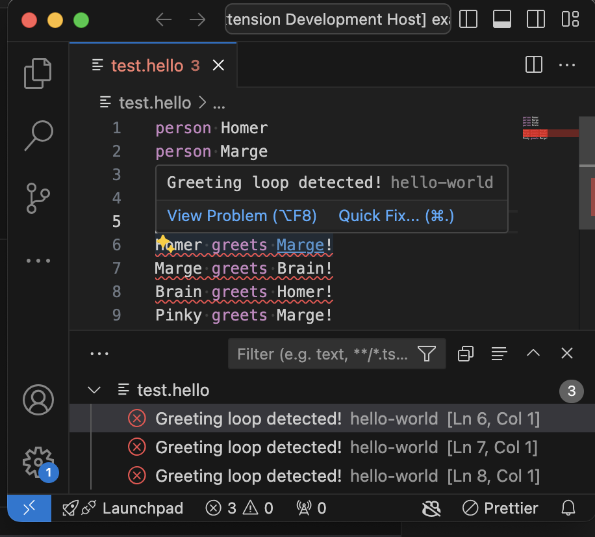595x537 pixels.
Task: Open the Problems panel more actions menu
Action: pyautogui.click(x=99, y=354)
